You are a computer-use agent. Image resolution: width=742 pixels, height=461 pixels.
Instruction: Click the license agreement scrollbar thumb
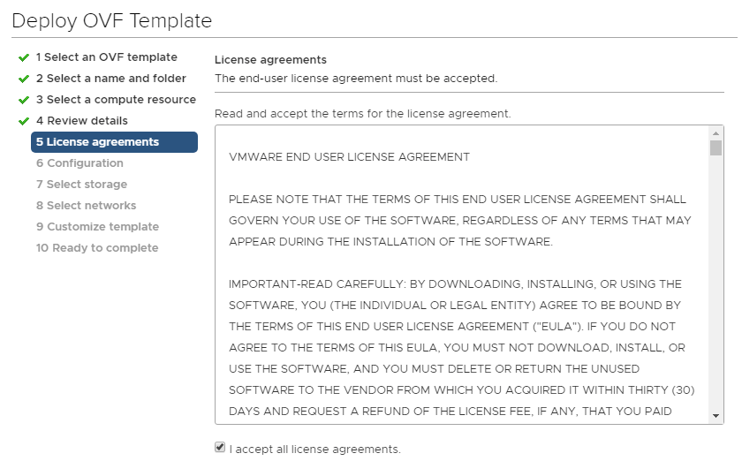tap(715, 147)
